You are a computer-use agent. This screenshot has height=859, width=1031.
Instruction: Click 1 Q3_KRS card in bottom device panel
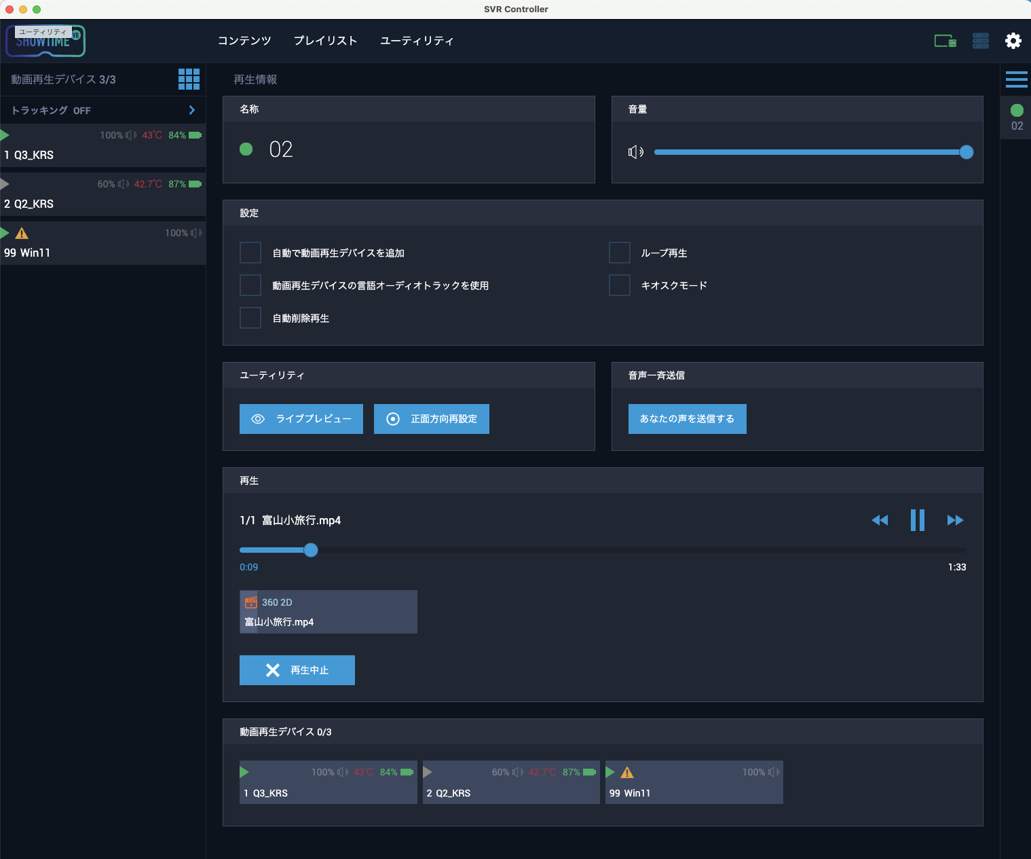click(x=329, y=782)
